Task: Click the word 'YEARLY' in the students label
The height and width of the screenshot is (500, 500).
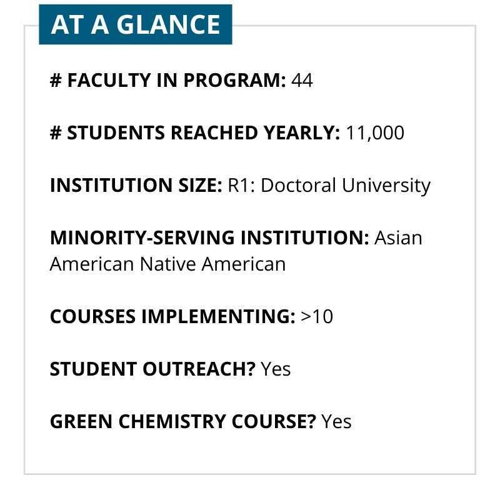Action: (x=302, y=133)
